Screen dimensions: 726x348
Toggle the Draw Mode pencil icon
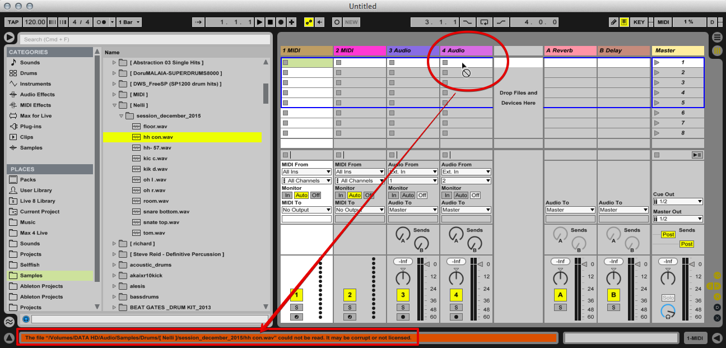[x=614, y=22]
